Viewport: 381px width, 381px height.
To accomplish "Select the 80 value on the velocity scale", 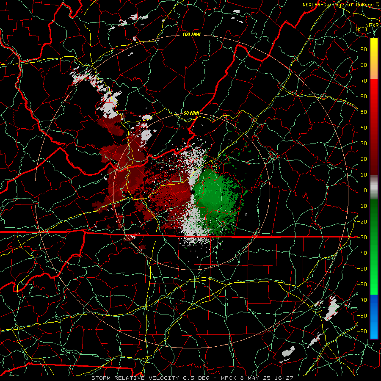I will (x=364, y=65).
